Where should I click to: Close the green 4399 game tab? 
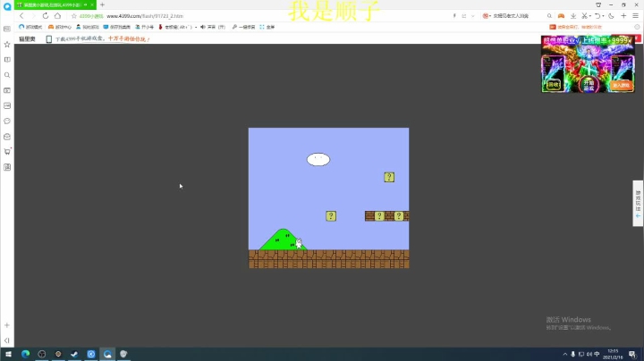click(x=92, y=5)
